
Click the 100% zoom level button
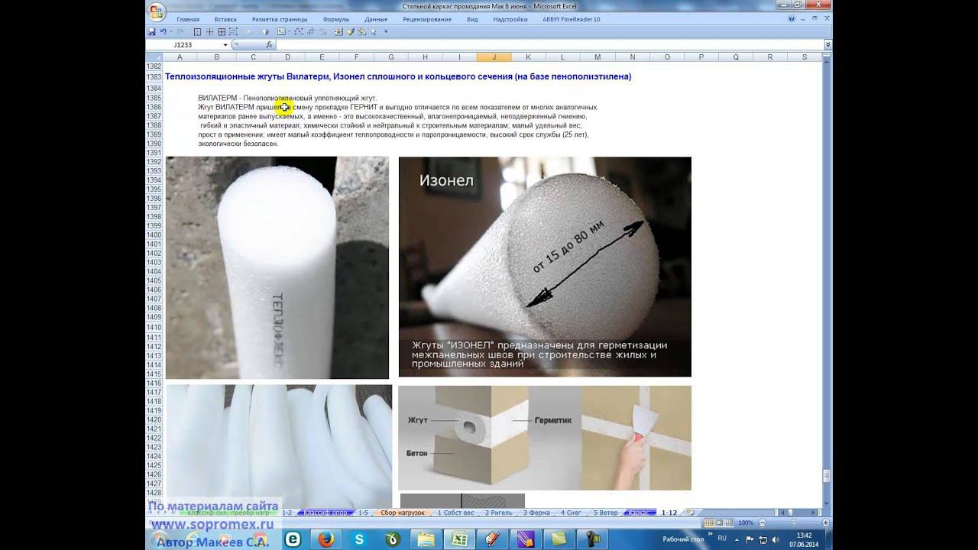tap(746, 522)
